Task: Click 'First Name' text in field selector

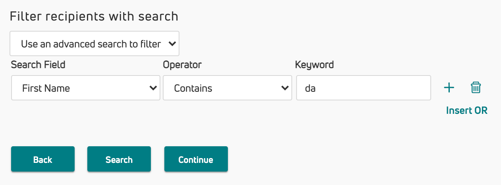Action: click(x=46, y=88)
